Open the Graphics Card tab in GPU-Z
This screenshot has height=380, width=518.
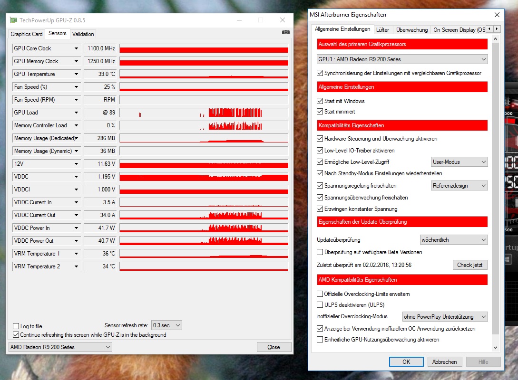pos(27,34)
